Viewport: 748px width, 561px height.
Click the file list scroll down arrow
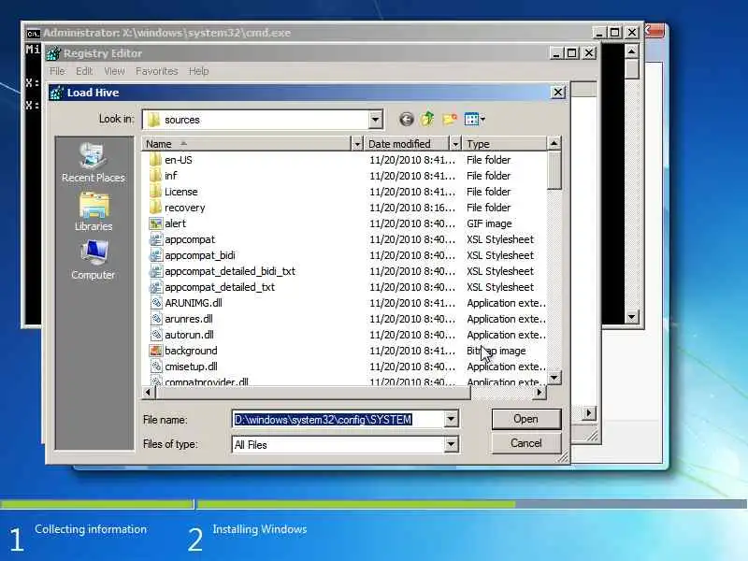pyautogui.click(x=554, y=378)
